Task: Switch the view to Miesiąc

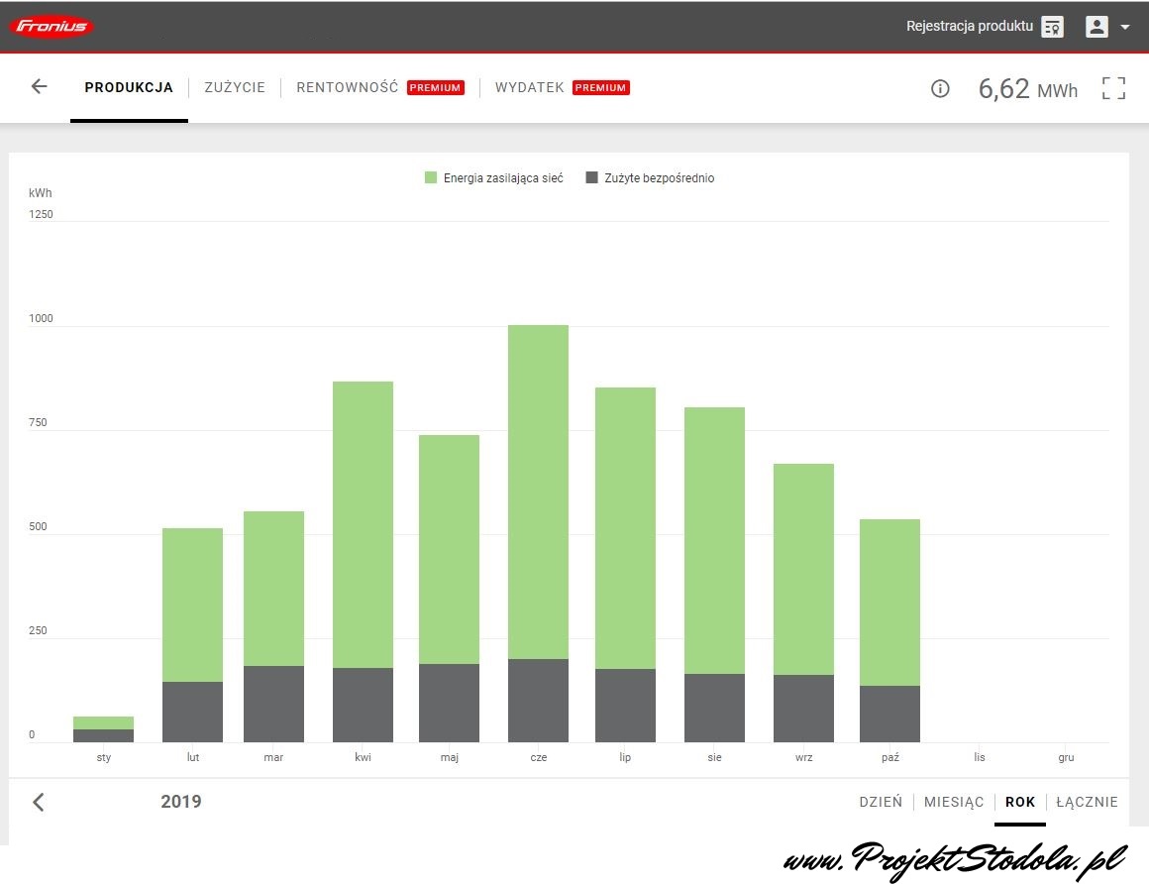Action: coord(954,802)
